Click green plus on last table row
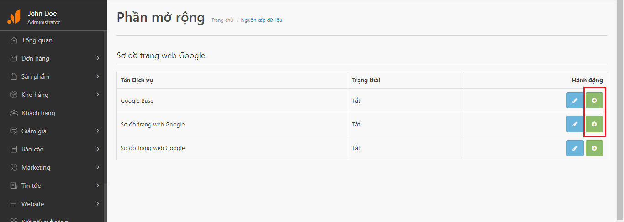 [594, 148]
